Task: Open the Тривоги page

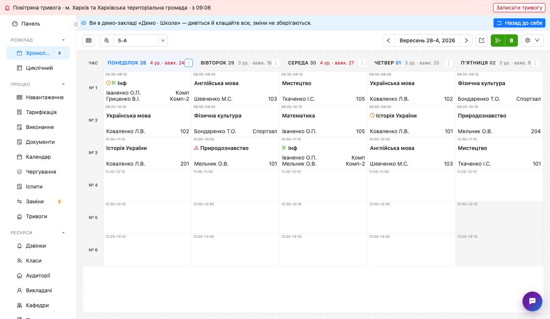Action: click(x=38, y=216)
